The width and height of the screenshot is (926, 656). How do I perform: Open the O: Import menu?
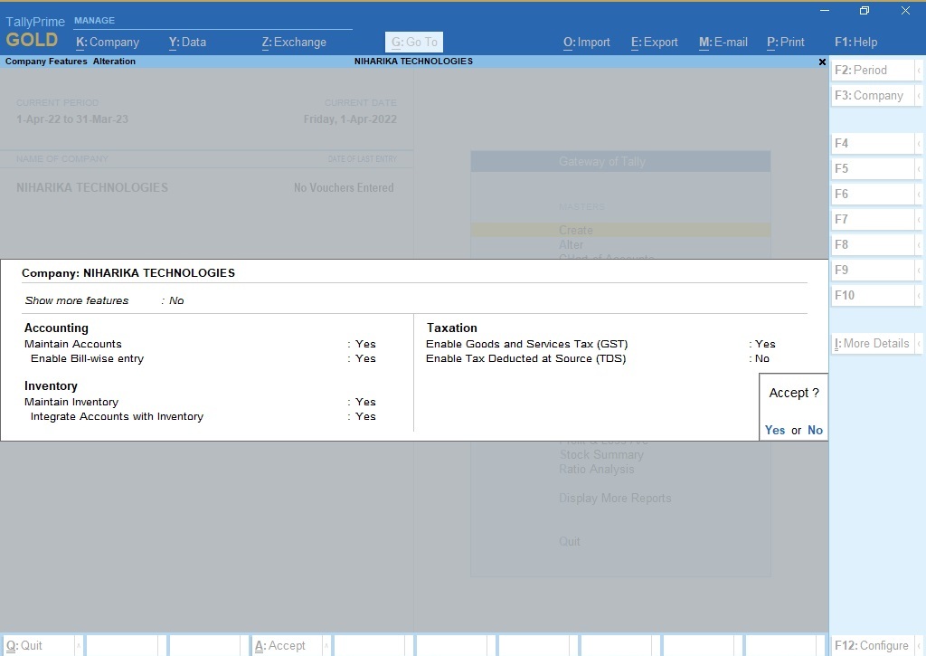click(586, 42)
